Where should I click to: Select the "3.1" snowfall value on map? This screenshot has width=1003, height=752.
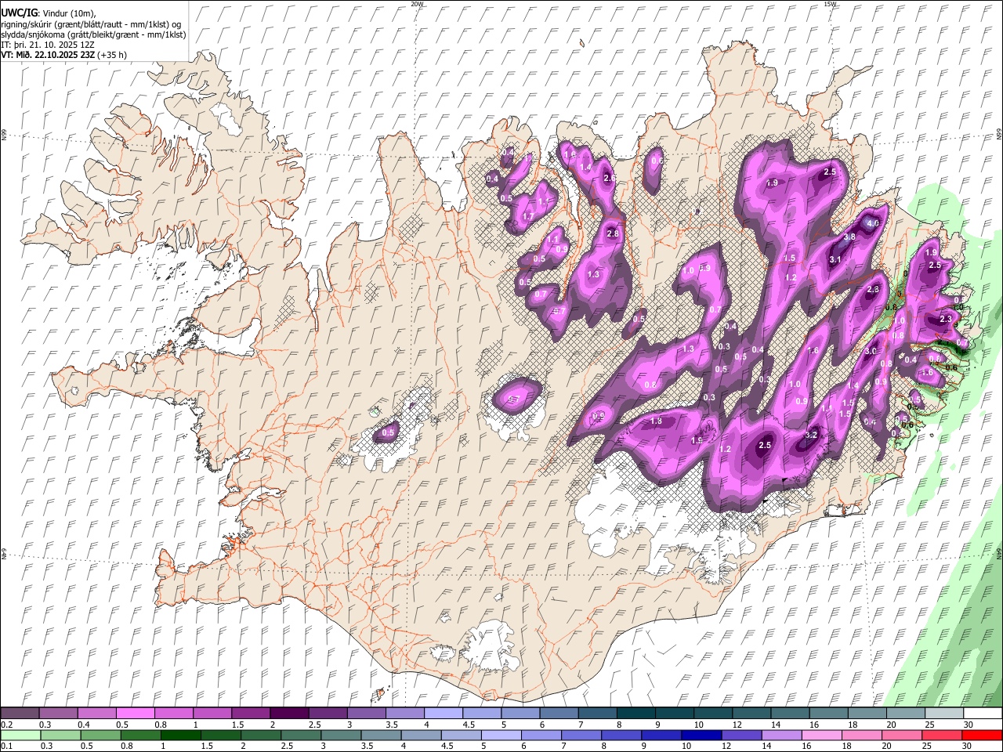pyautogui.click(x=835, y=260)
